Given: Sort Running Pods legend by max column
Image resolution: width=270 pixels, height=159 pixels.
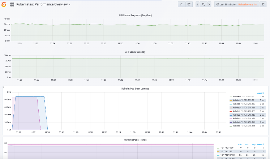Looking at the screenshot, I should click(247, 144).
